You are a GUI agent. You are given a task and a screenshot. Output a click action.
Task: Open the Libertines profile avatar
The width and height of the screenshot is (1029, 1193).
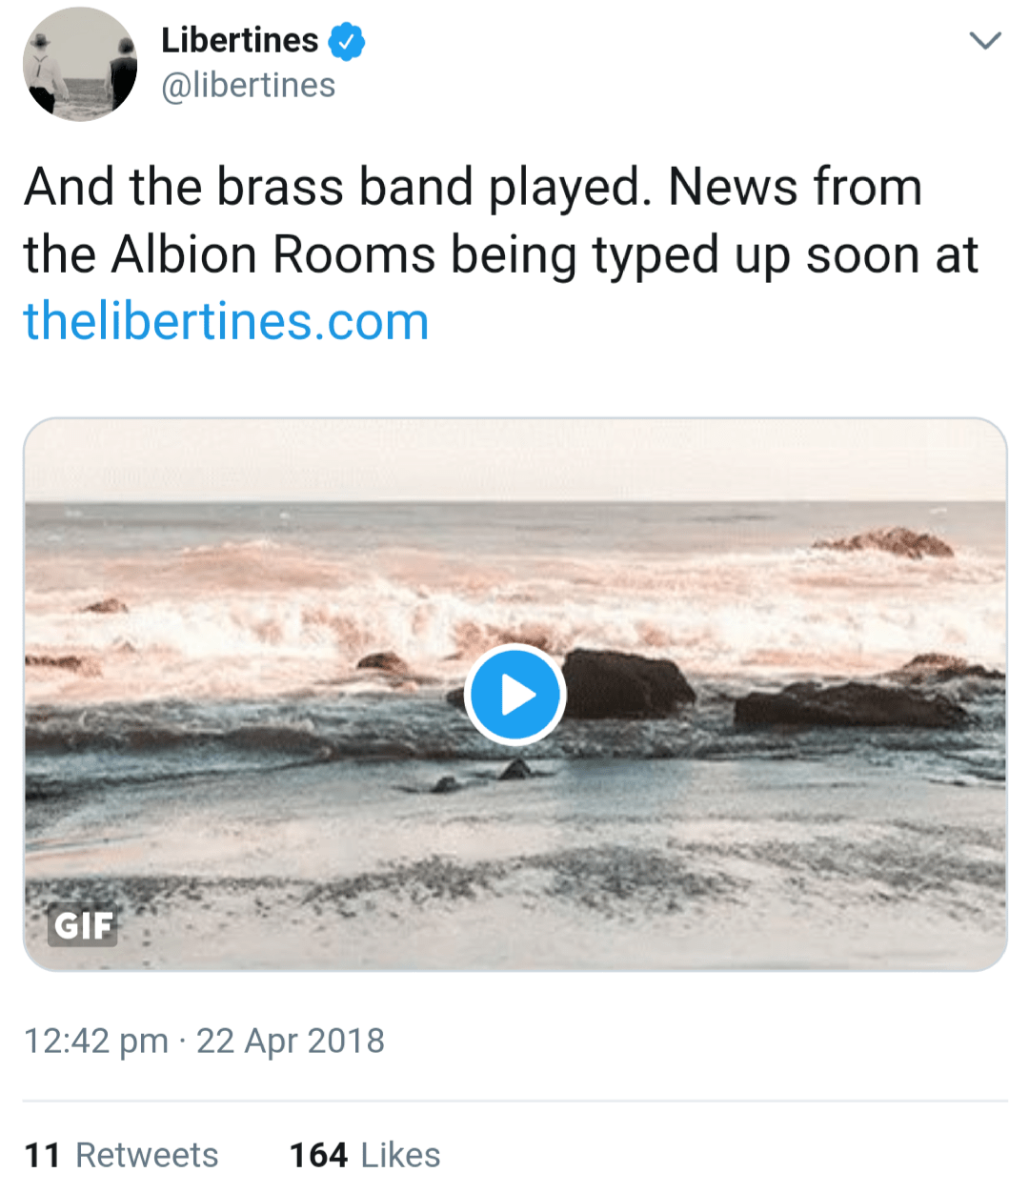tap(80, 64)
